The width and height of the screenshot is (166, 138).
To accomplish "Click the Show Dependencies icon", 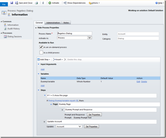I will (65, 3).
